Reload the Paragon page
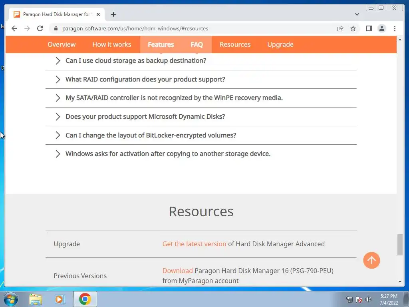Image resolution: width=409 pixels, height=307 pixels. 40,28
